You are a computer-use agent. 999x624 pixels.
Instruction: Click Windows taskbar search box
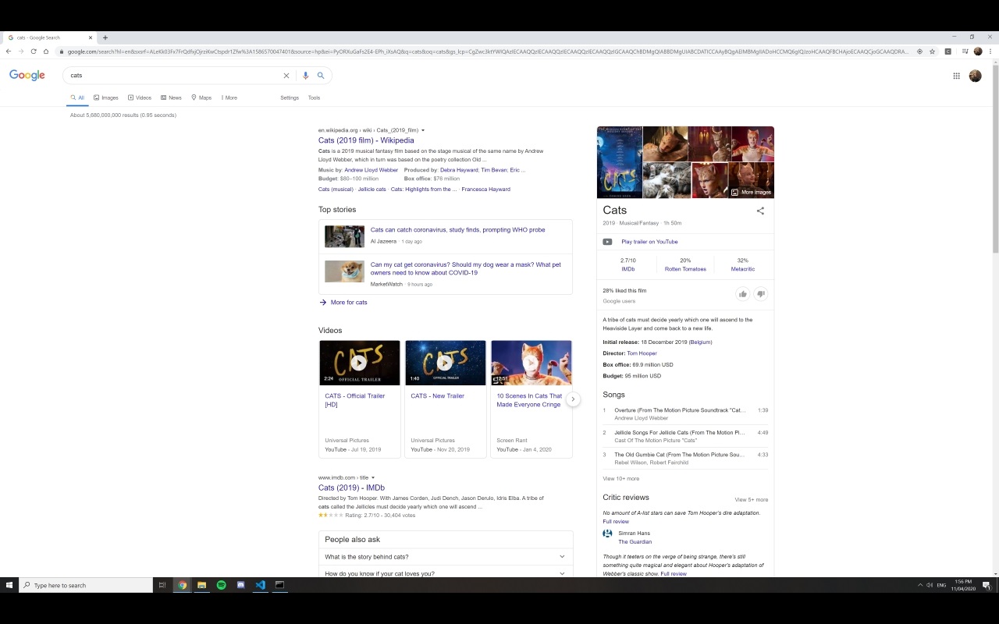tap(86, 585)
